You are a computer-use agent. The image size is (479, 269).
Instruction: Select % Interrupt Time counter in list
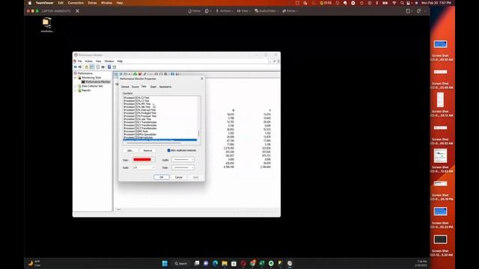click(140, 110)
